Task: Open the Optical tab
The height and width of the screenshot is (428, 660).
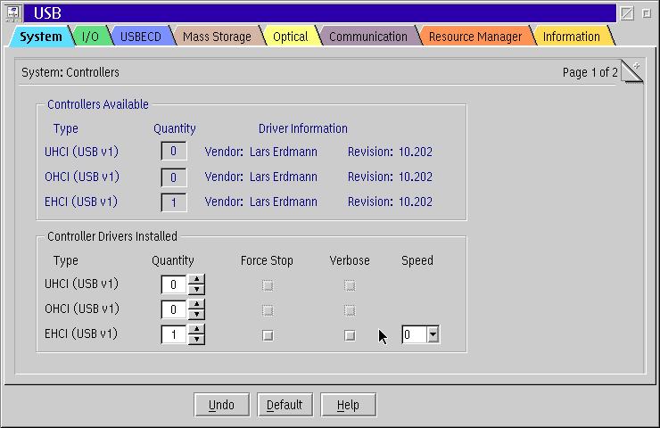Action: [291, 37]
